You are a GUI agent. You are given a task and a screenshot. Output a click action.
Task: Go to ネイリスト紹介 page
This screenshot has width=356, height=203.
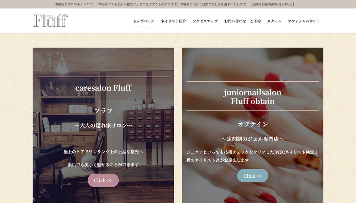[173, 21]
